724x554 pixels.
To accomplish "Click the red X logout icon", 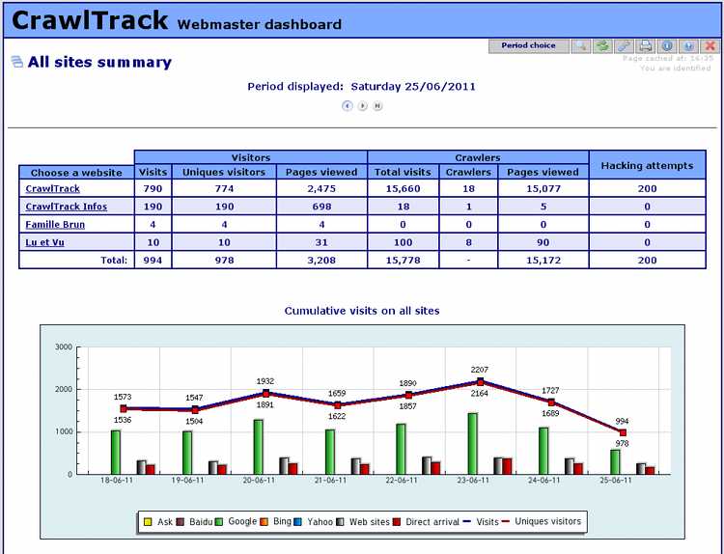I will coord(710,45).
